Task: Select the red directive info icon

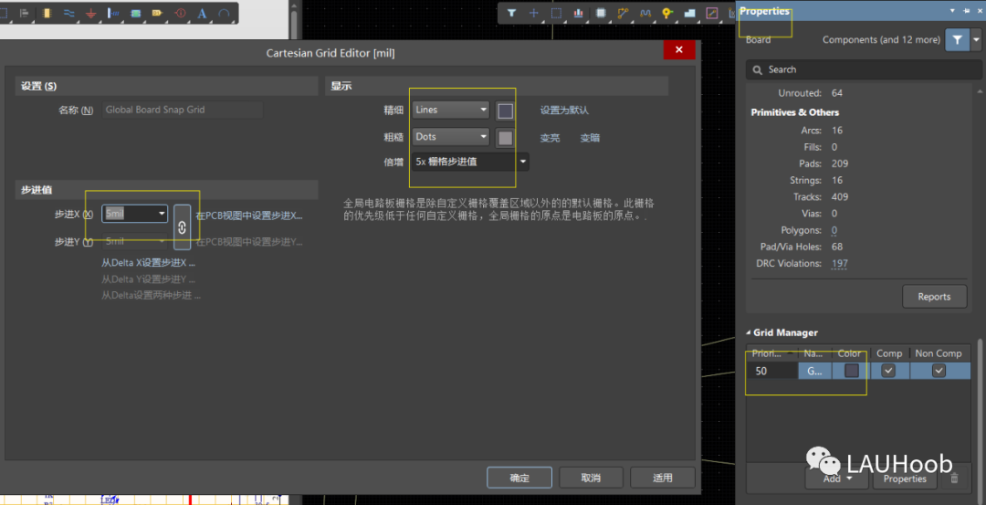Action: [181, 13]
